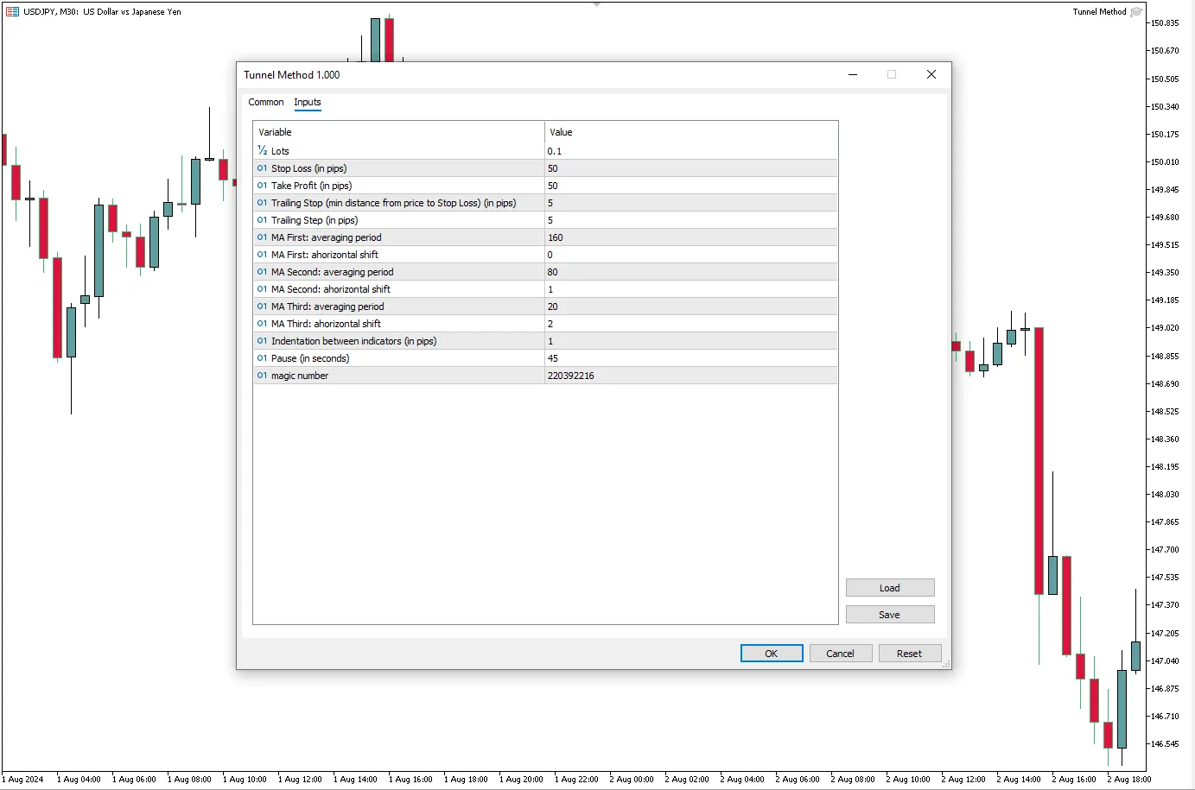Select the Lots variable name
Screen dimensions: 1195x790
tap(280, 151)
